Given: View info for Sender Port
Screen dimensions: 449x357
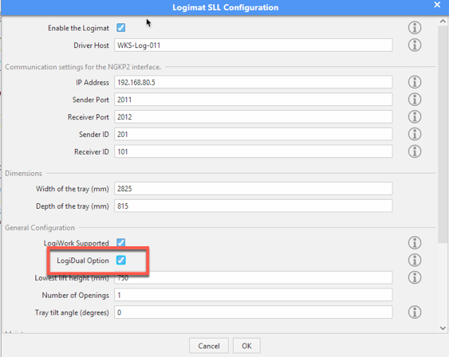Looking at the screenshot, I should tap(415, 100).
